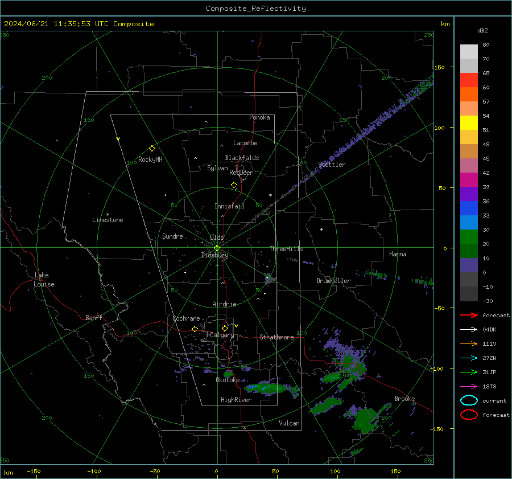The image size is (512, 479).
Task: Click the Hanna town label
Action: [398, 254]
